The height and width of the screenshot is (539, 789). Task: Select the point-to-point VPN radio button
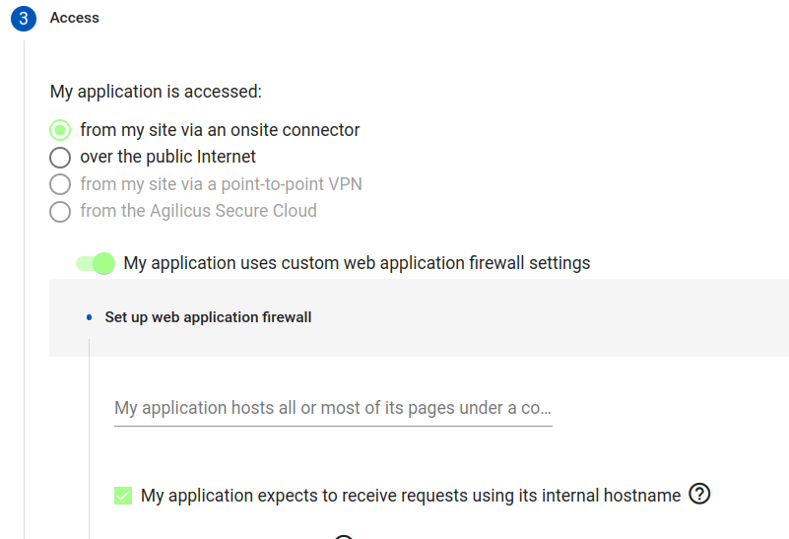(x=61, y=184)
